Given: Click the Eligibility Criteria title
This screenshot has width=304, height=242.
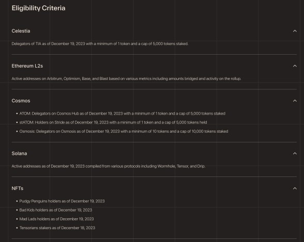Looking at the screenshot, I should tap(38, 8).
